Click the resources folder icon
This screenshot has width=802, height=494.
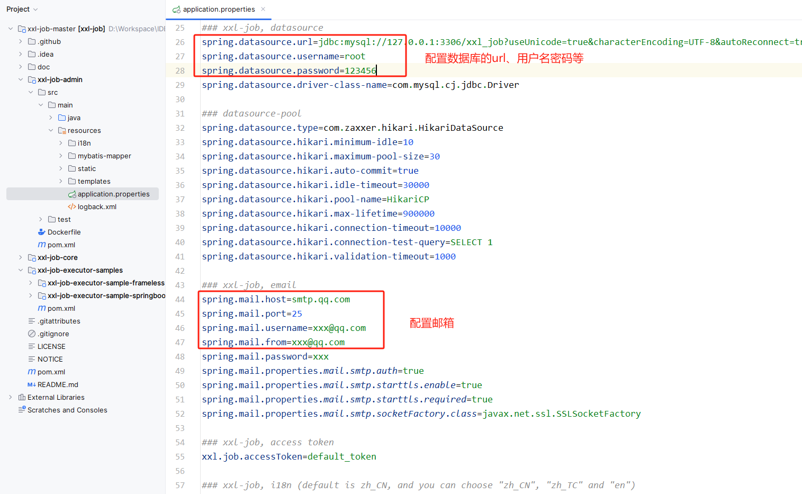(62, 130)
